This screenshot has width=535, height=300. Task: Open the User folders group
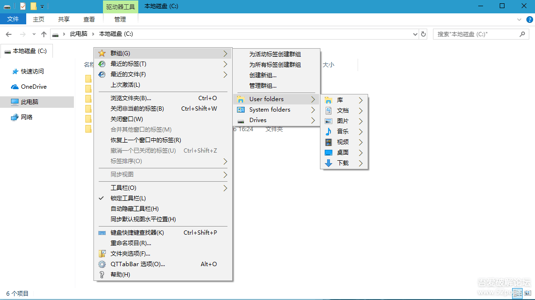click(277, 99)
